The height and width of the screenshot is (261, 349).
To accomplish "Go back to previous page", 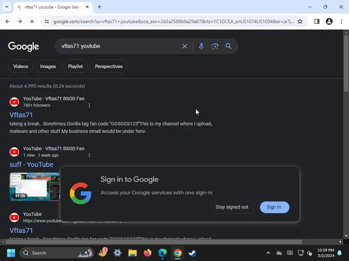I will click(7, 21).
